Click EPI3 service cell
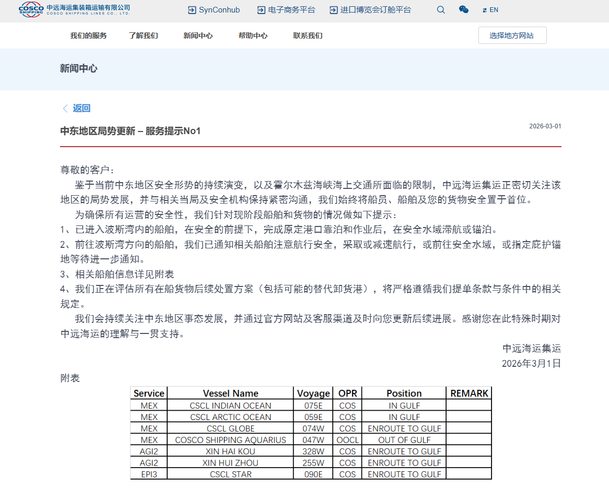This screenshot has width=609, height=490. [x=149, y=474]
